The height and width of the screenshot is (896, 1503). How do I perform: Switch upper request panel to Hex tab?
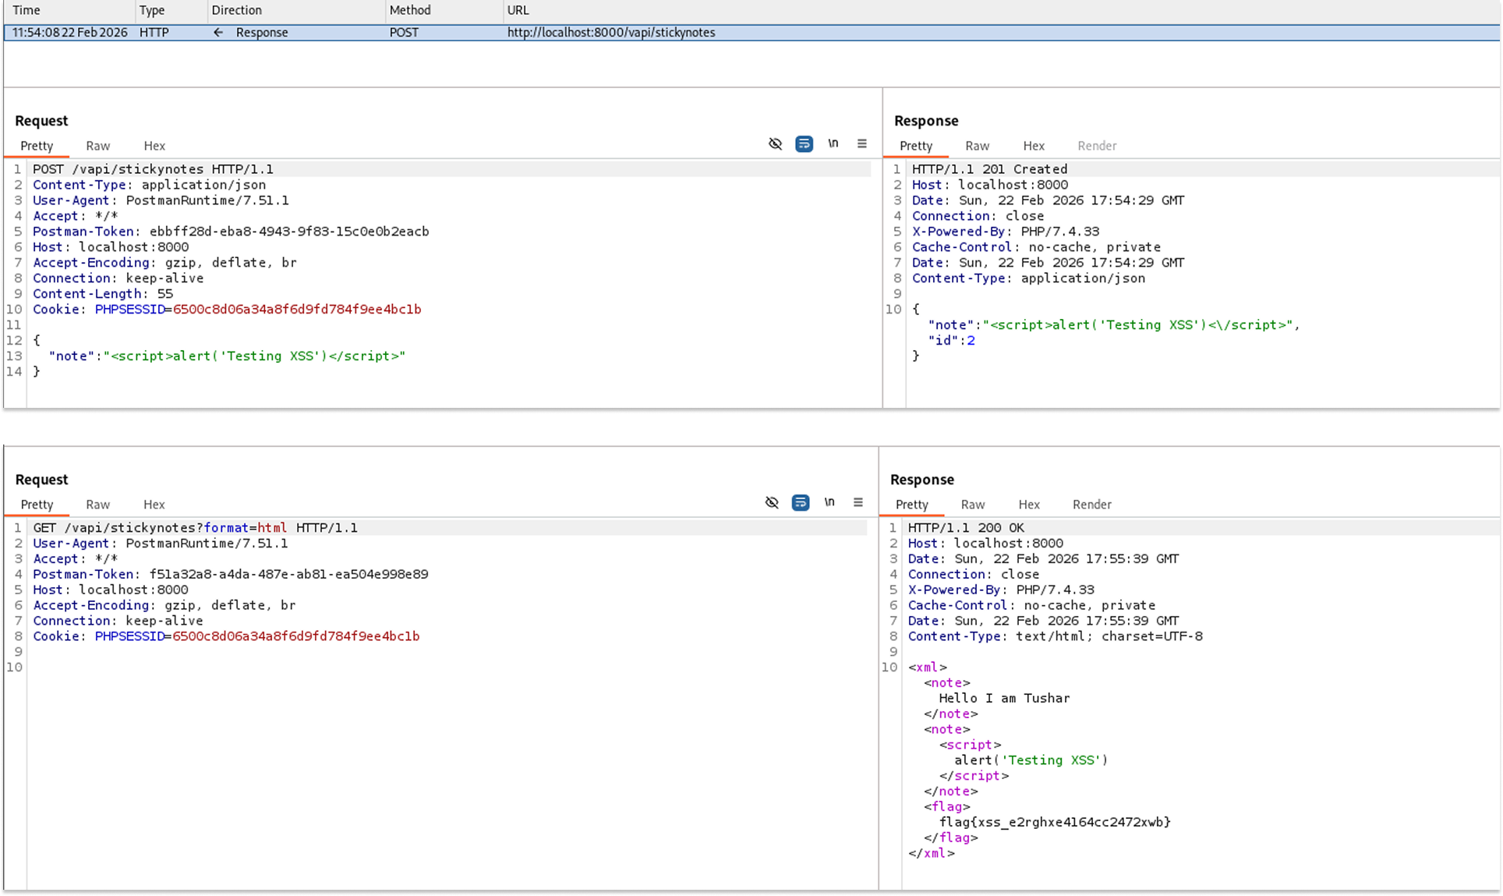pyautogui.click(x=154, y=146)
